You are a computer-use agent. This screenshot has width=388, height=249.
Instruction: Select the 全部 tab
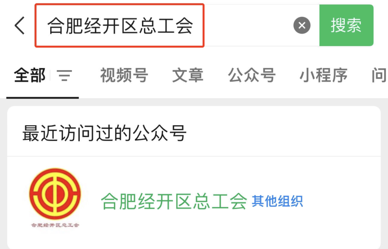click(30, 75)
